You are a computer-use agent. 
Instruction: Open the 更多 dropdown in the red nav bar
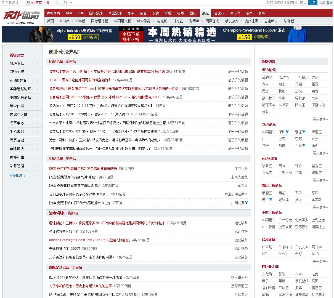[x=263, y=13]
